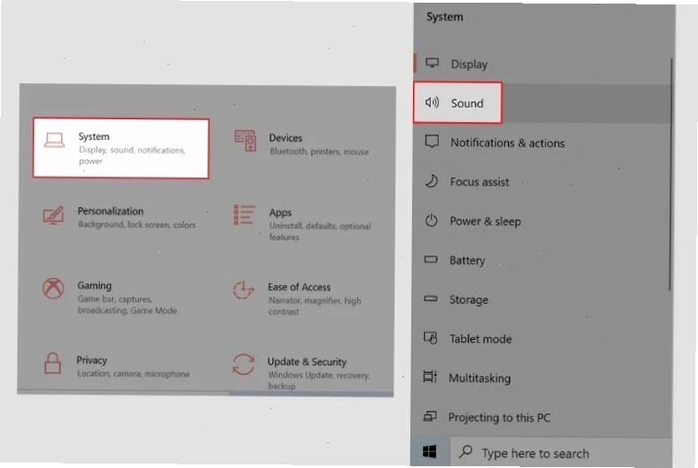Image resolution: width=698 pixels, height=468 pixels.
Task: Click the System sidebar vertical scrollbar
Action: (670, 175)
